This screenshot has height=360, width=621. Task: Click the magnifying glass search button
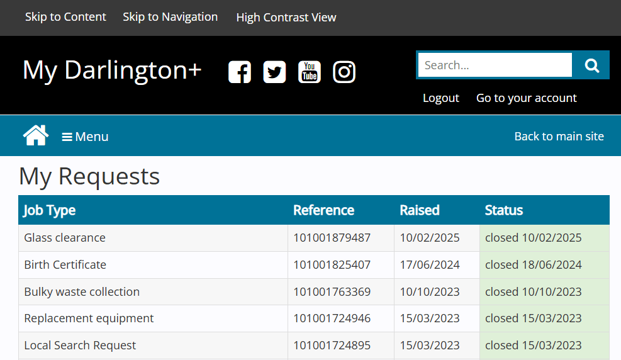point(591,65)
